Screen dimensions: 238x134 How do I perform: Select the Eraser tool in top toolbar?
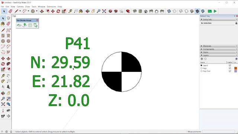[10, 11]
